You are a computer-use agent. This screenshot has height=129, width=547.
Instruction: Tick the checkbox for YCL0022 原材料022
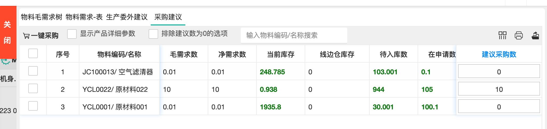(33, 89)
